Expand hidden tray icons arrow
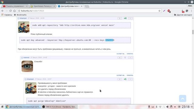 [x=175, y=107]
